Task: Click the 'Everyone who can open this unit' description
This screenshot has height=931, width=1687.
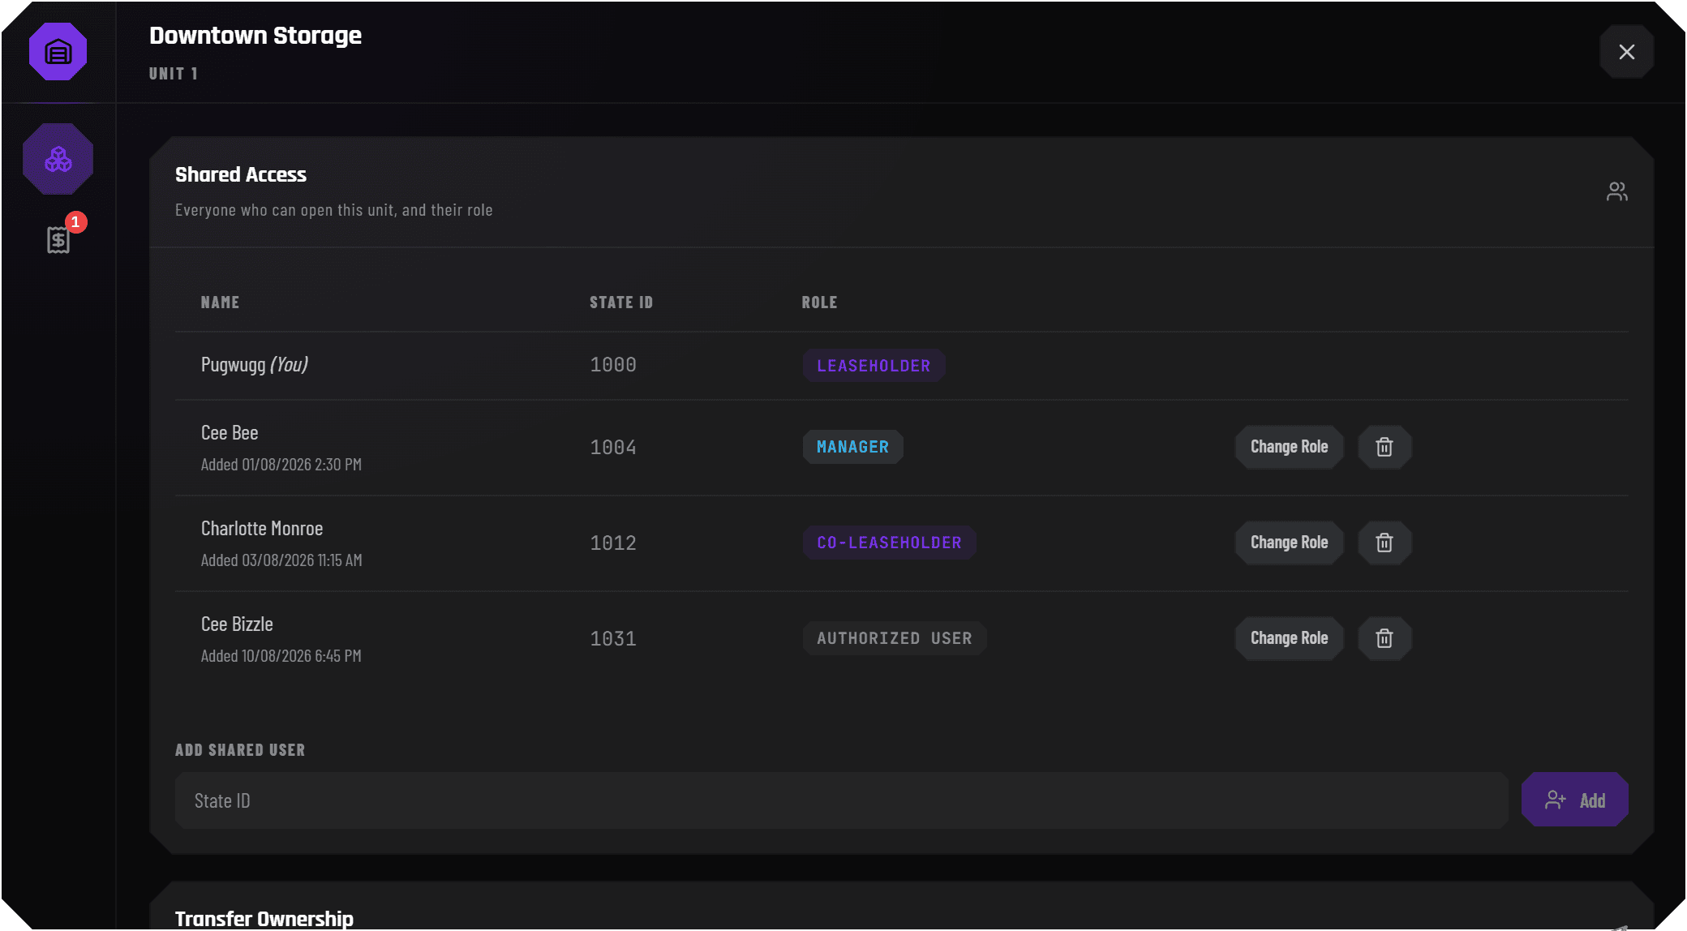Action: click(334, 210)
